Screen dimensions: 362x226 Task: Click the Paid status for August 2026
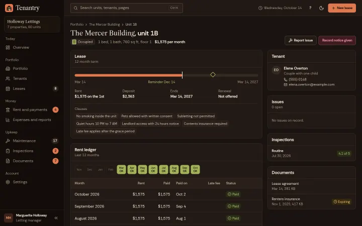[233, 218]
